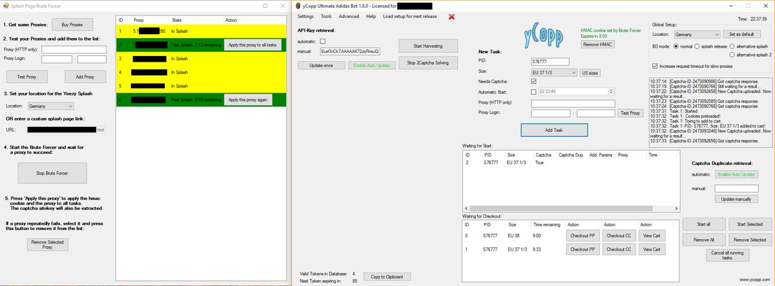Click Test Proxy button in New Task
775x286 pixels.
tap(631, 113)
